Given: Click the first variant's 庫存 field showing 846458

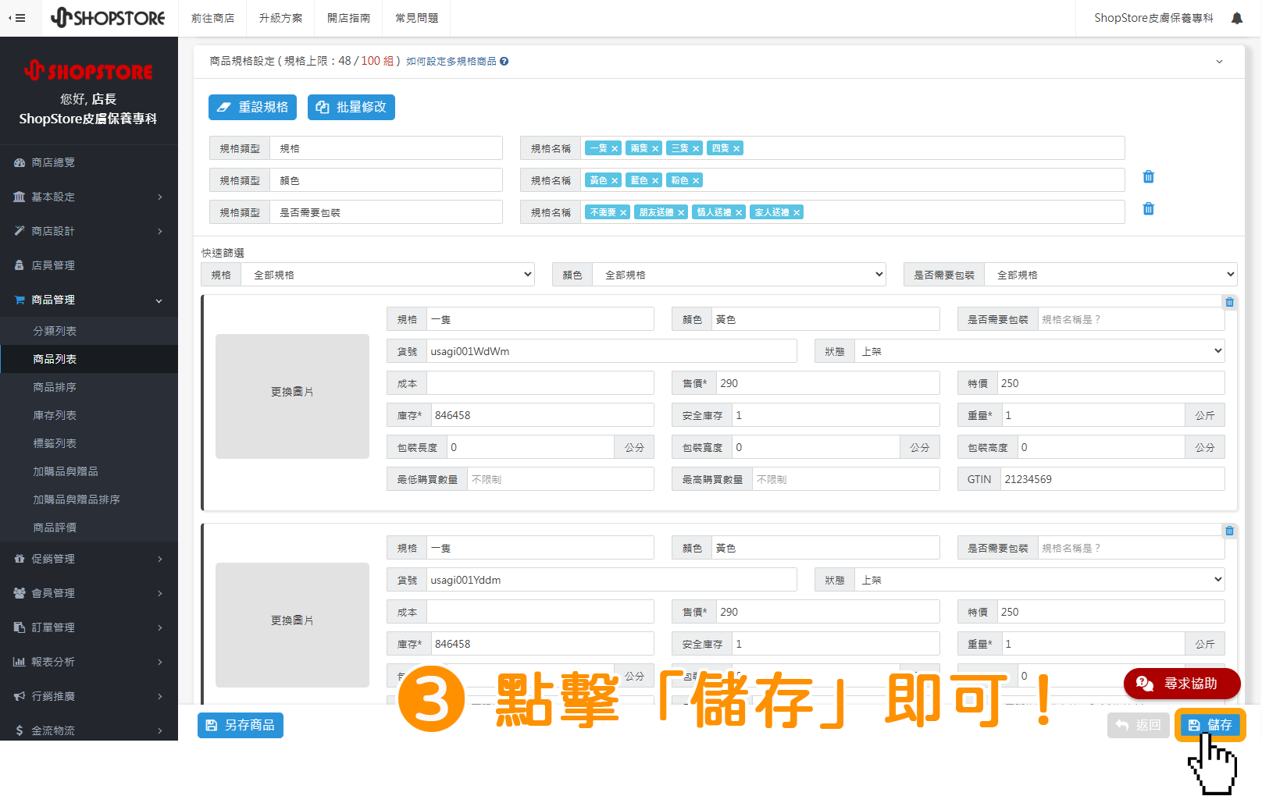Looking at the screenshot, I should 542,415.
